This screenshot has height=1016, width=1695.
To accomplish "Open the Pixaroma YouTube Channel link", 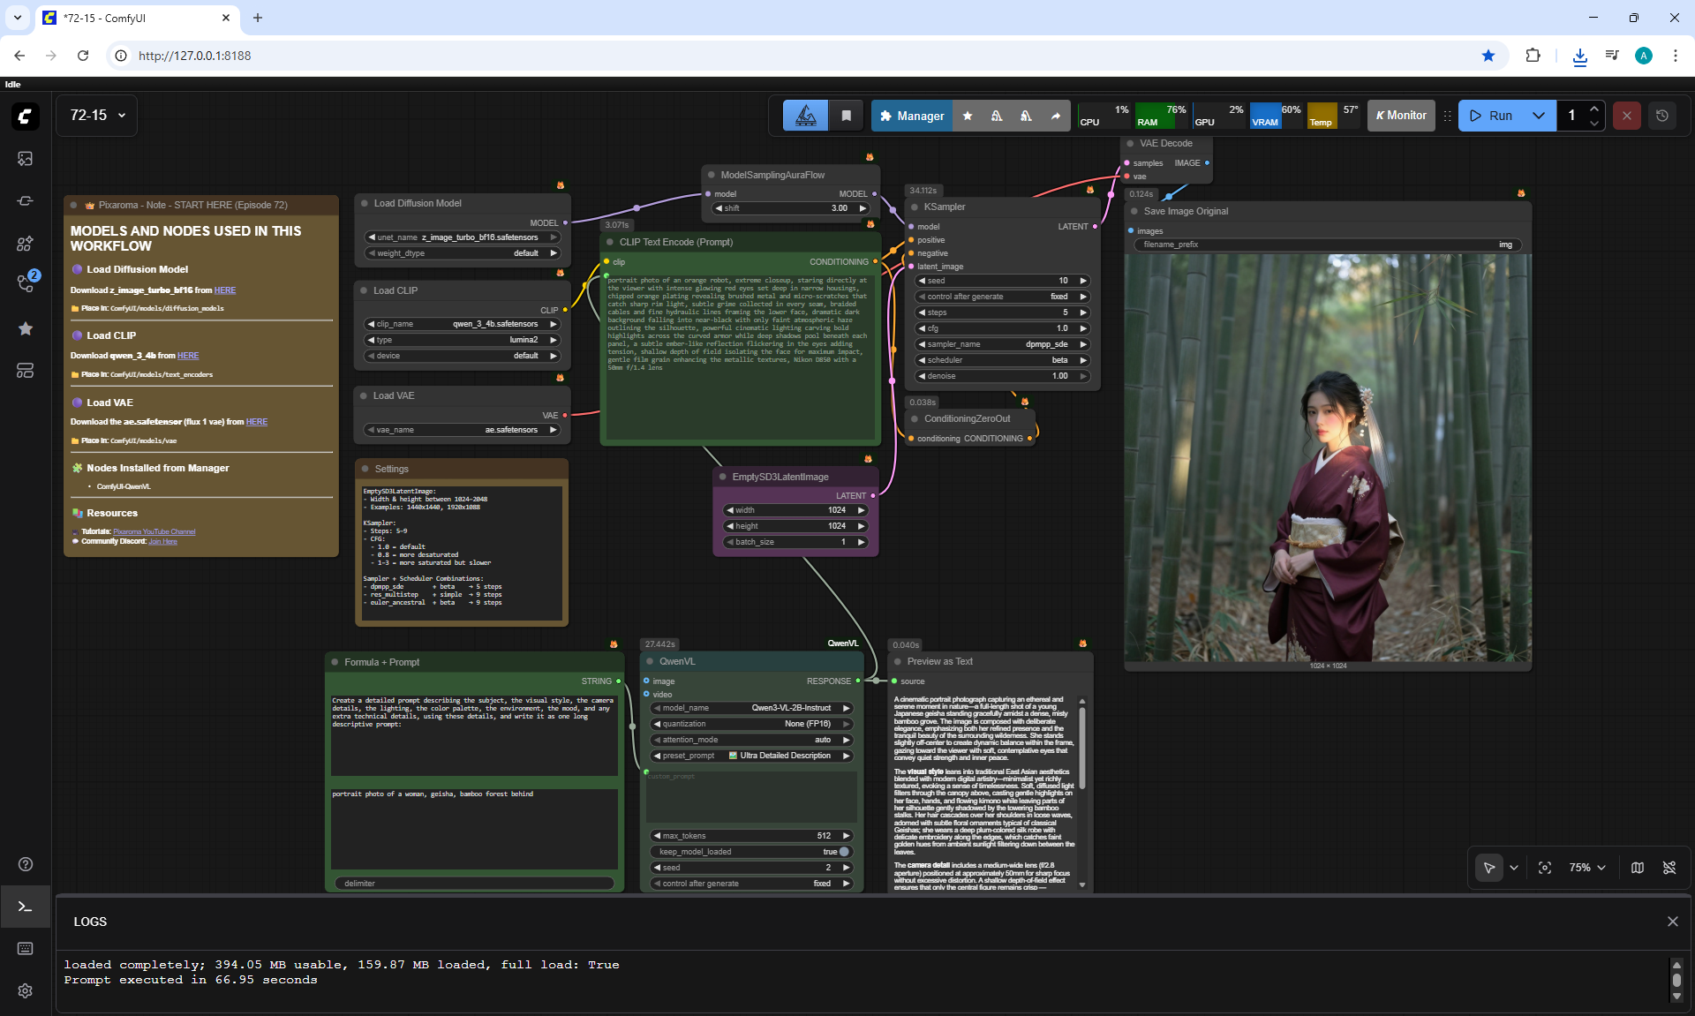I will click(x=154, y=531).
